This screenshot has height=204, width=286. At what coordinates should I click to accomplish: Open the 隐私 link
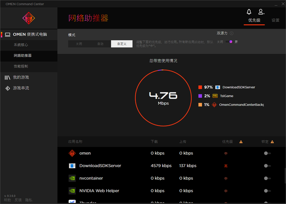pos(29,200)
